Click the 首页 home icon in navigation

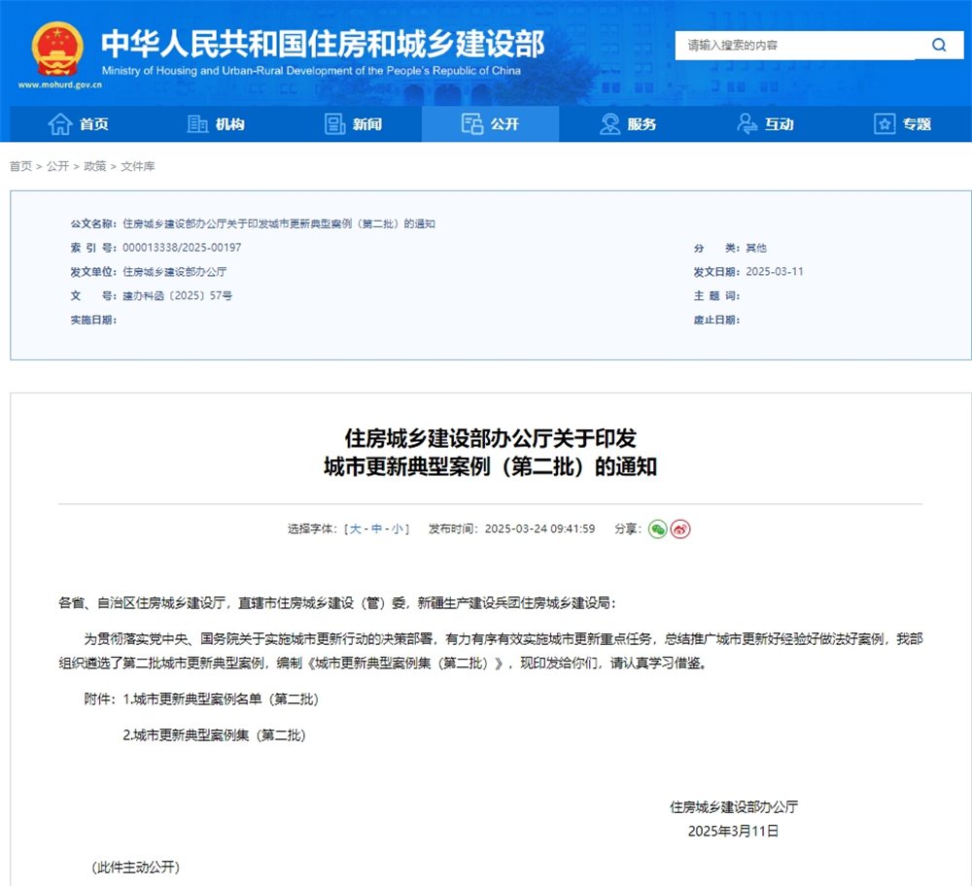tap(58, 124)
